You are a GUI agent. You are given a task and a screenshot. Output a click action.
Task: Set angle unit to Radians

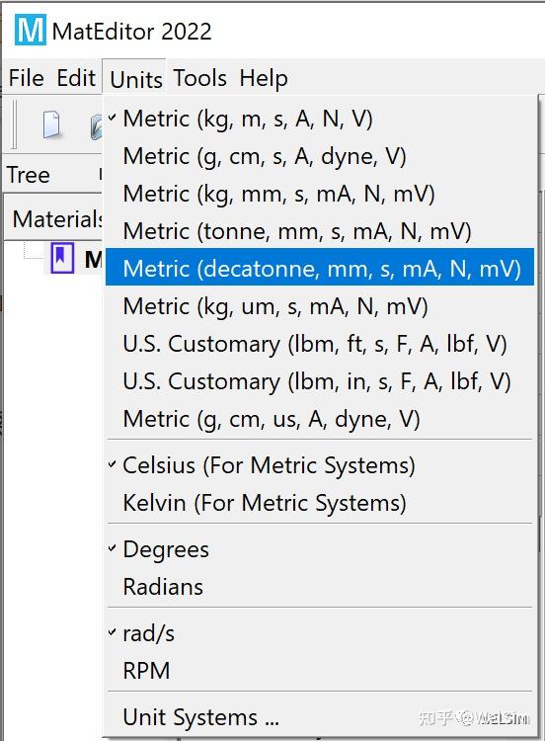[x=320, y=587]
